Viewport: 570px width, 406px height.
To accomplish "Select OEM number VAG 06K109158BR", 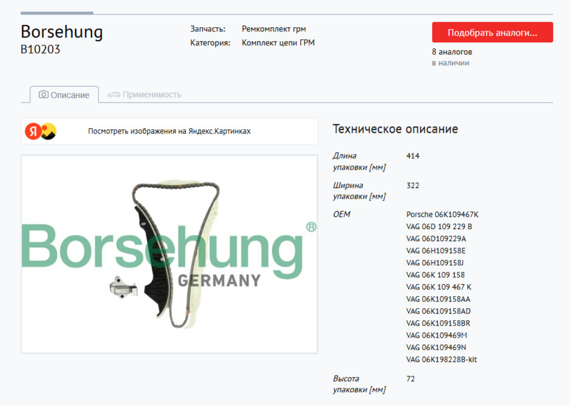I will tap(439, 323).
